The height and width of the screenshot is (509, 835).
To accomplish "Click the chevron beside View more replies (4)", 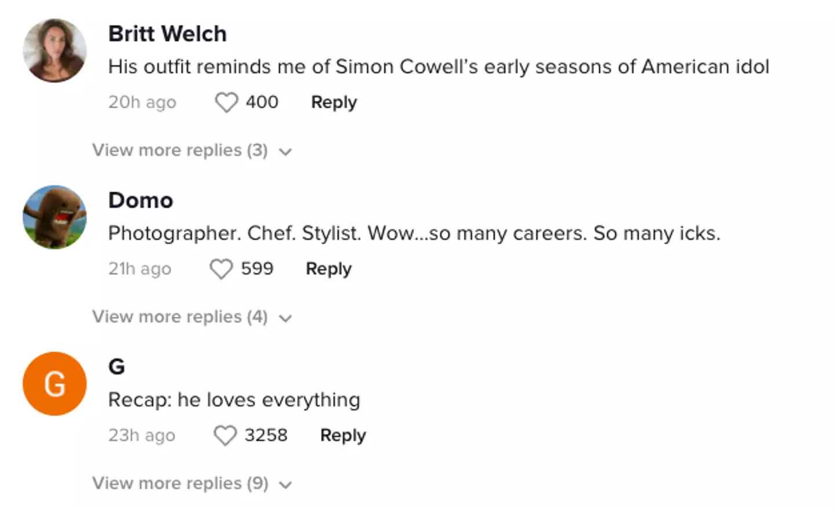I will click(x=285, y=318).
